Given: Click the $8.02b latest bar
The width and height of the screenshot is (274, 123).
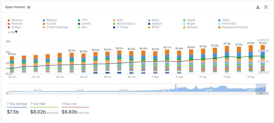Looking at the screenshot, I should pos(263,59).
